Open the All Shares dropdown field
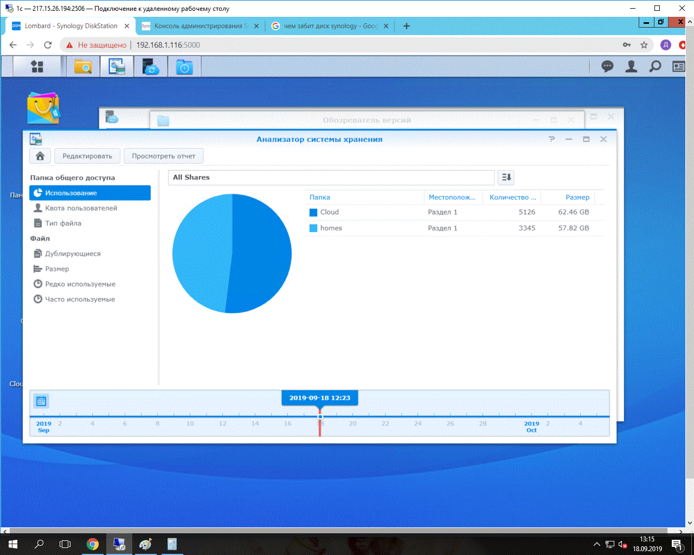This screenshot has height=555, width=694. tap(332, 177)
